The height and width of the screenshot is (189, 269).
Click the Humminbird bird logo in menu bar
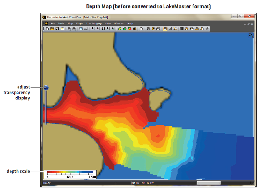(46, 23)
